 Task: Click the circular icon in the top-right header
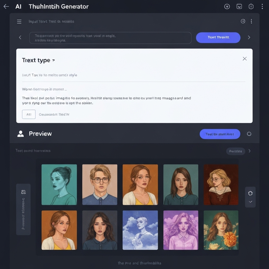pos(227,7)
